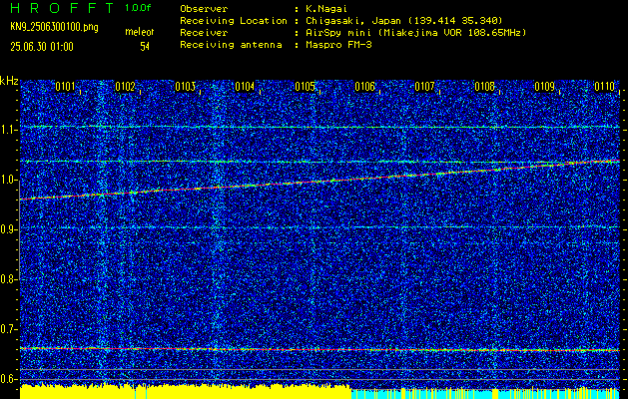Viewport: 628px width, 399px height.
Task: Click antenna value Maspro FM-3
Action: coord(338,45)
